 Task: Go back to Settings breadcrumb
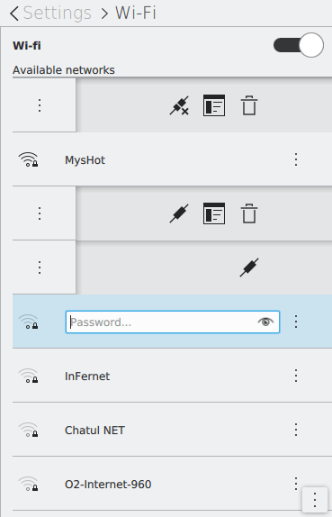pos(58,14)
